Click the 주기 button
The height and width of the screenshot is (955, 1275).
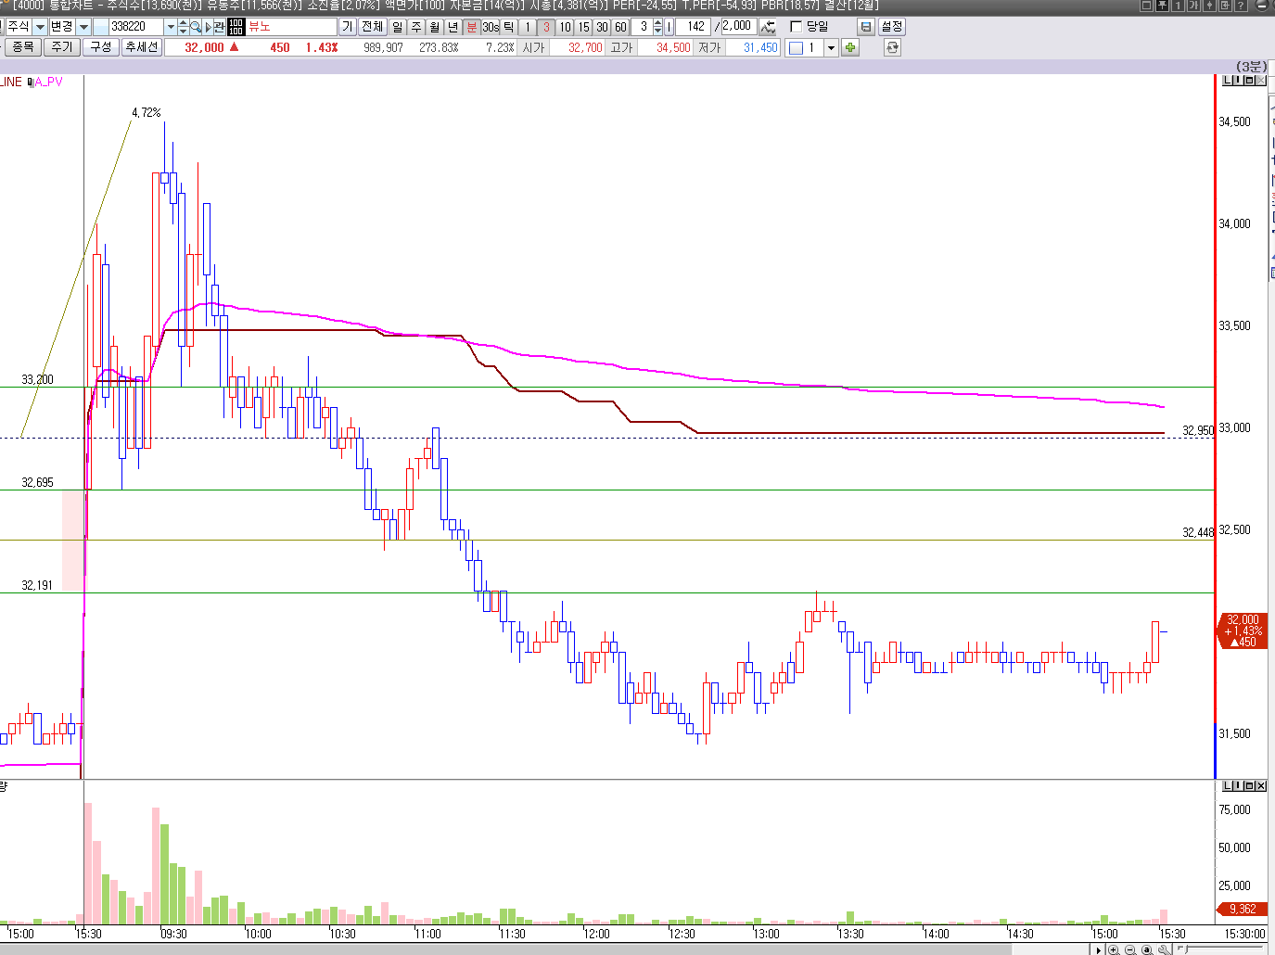[61, 46]
